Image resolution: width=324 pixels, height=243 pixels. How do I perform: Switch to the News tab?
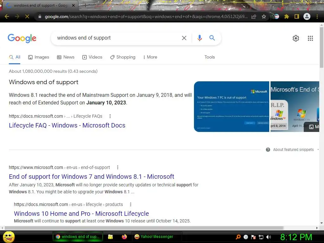pyautogui.click(x=66, y=57)
